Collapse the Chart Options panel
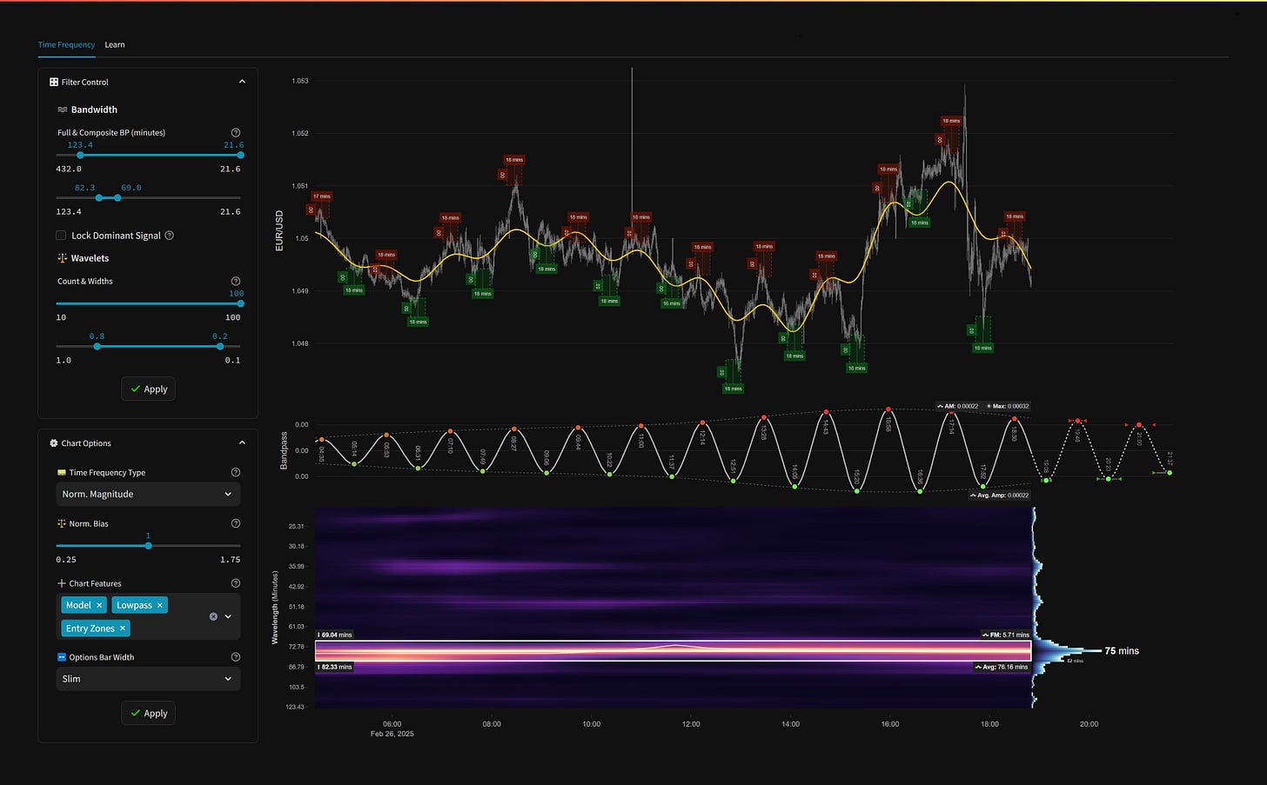The width and height of the screenshot is (1267, 785). [242, 443]
